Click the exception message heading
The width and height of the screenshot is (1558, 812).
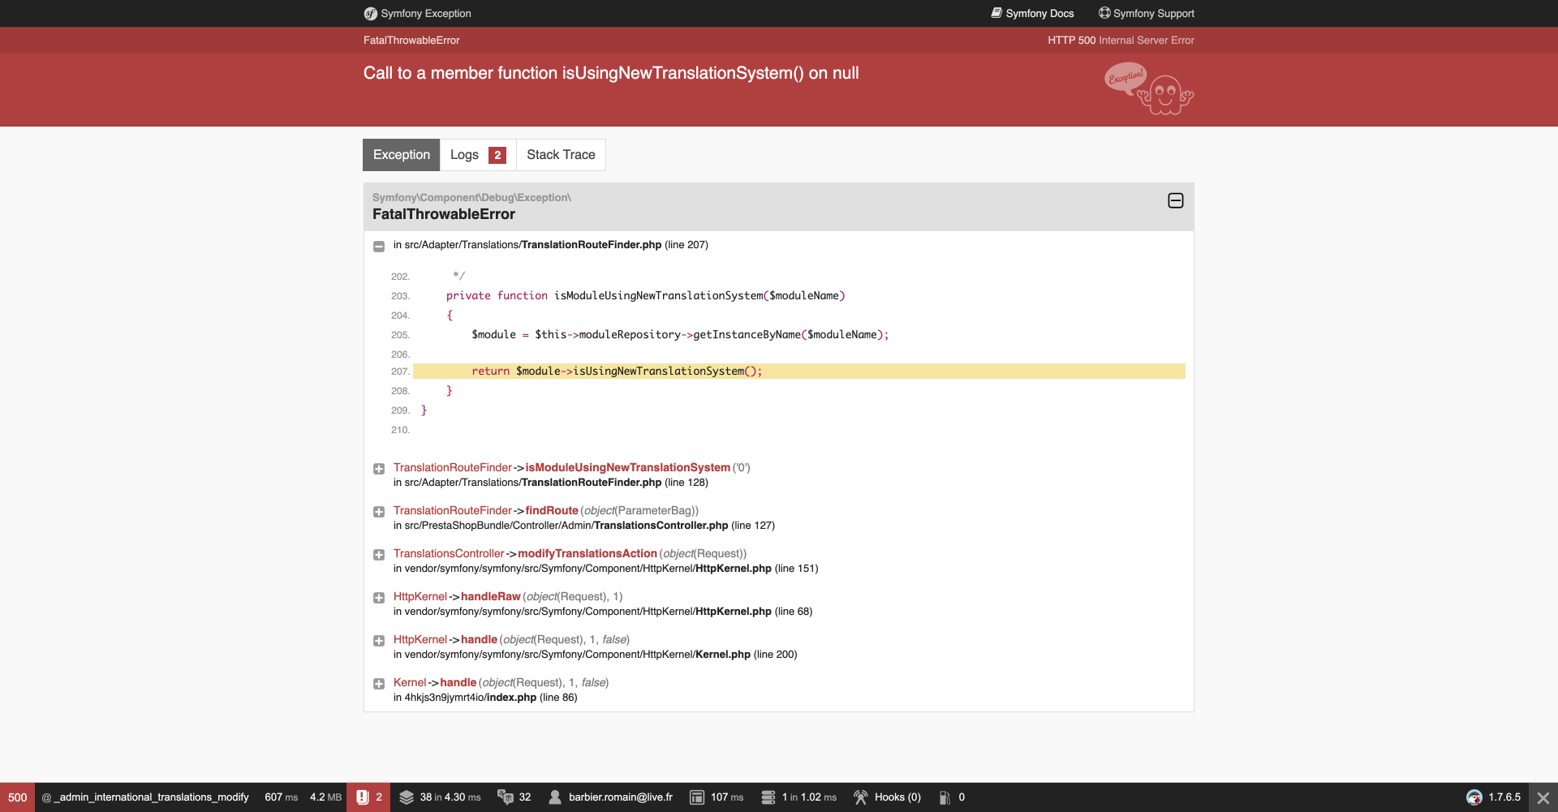611,73
